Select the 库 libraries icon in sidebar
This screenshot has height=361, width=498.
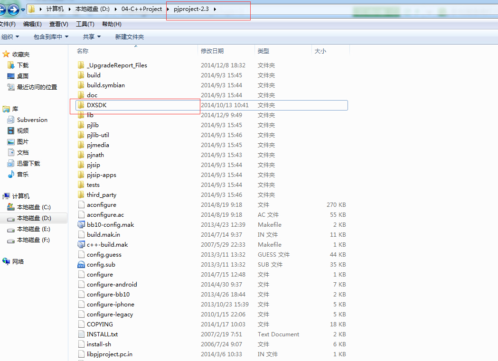tap(6, 109)
